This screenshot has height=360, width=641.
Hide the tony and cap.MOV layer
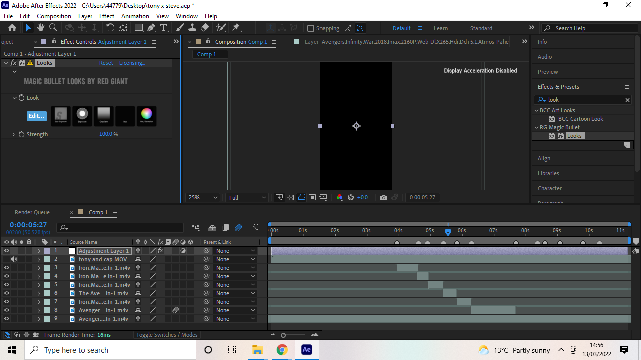click(7, 259)
